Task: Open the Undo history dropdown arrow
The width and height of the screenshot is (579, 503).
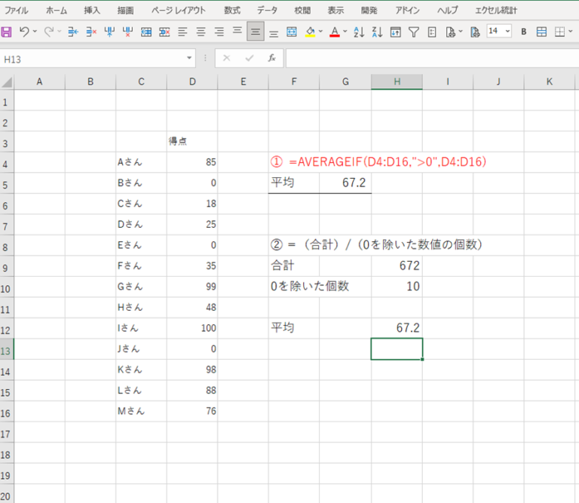Action: point(35,32)
